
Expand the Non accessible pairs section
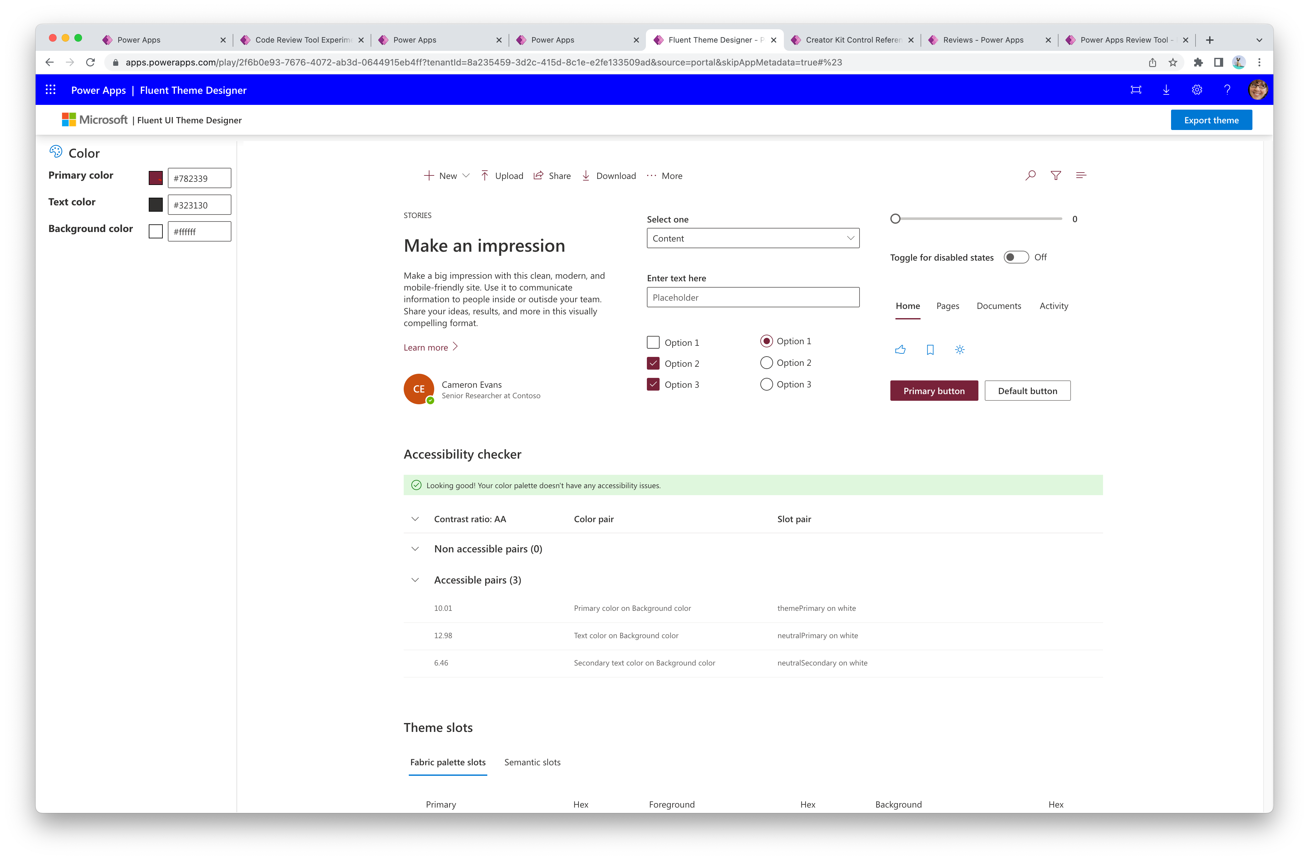point(415,548)
